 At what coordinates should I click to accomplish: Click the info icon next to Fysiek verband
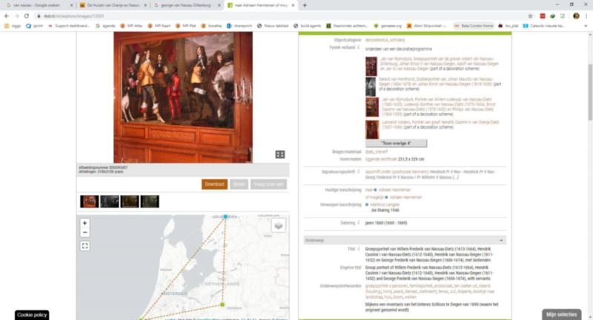[359, 47]
